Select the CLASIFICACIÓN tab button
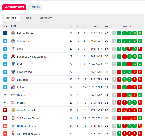This screenshot has height=140, width=145. (x=14, y=7)
